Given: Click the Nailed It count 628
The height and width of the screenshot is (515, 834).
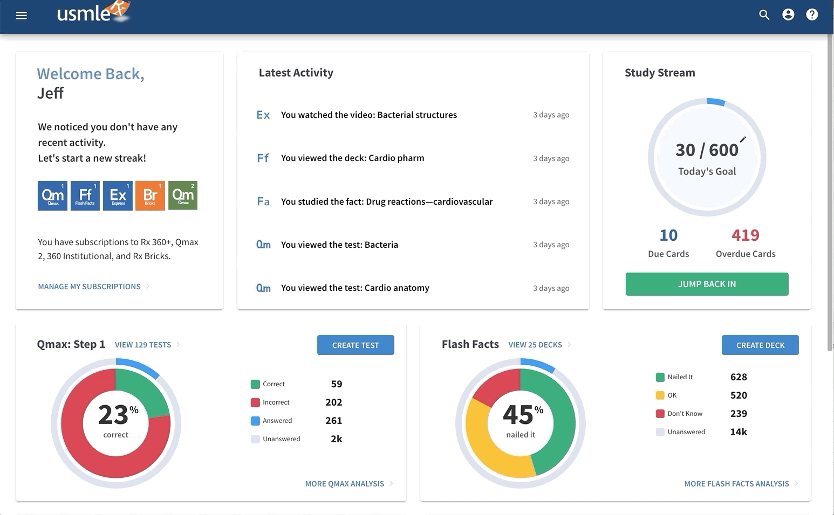Looking at the screenshot, I should pyautogui.click(x=739, y=377).
